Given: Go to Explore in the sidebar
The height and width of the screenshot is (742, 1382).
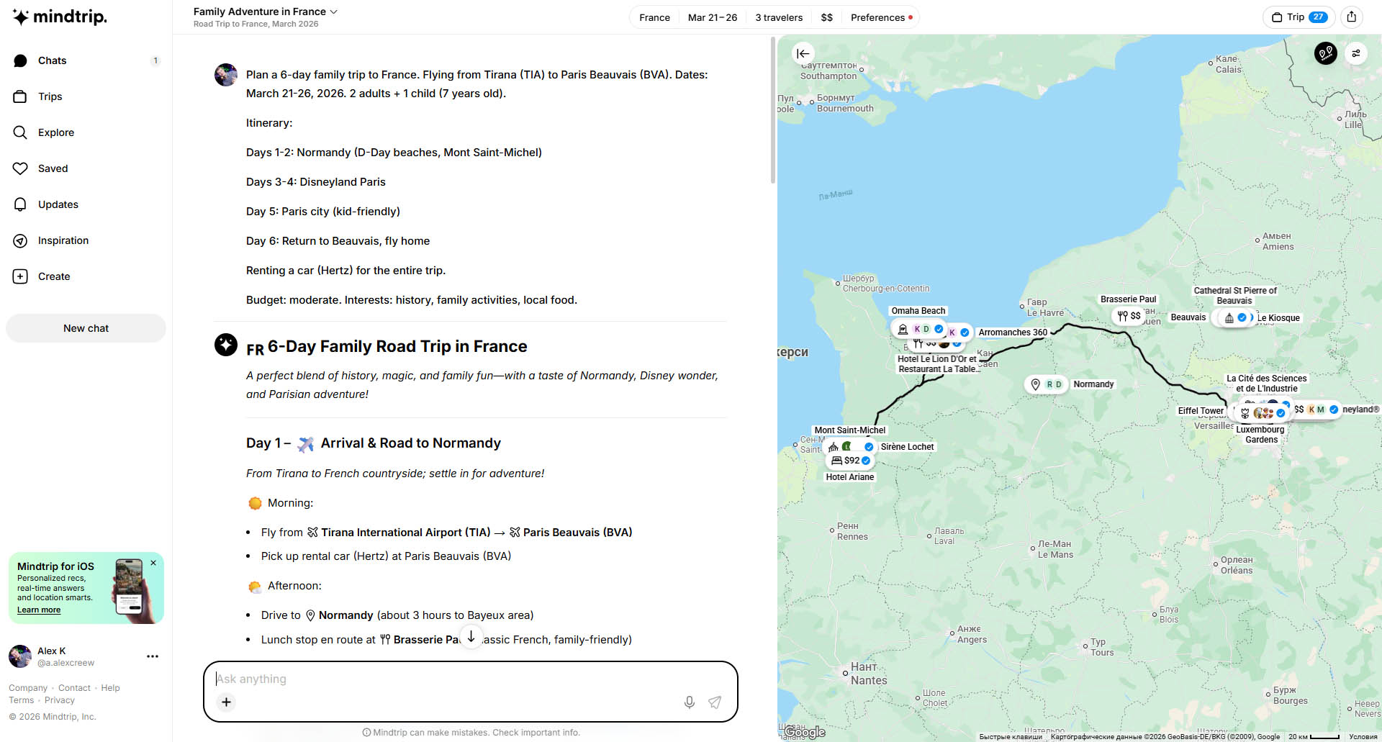Looking at the screenshot, I should coord(55,132).
